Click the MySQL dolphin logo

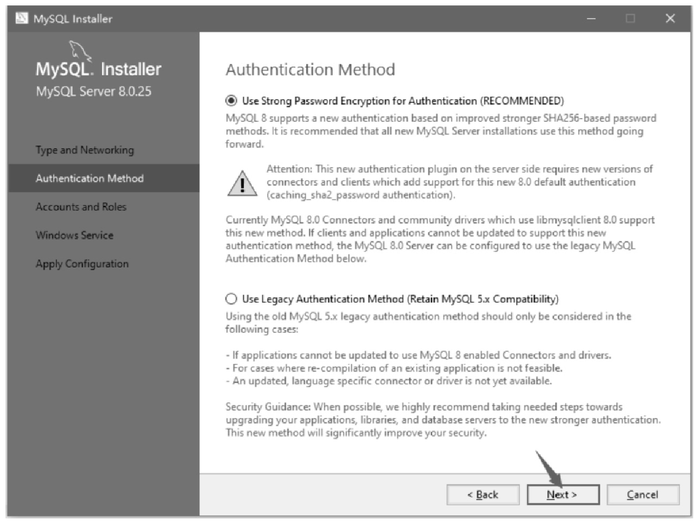[x=80, y=51]
